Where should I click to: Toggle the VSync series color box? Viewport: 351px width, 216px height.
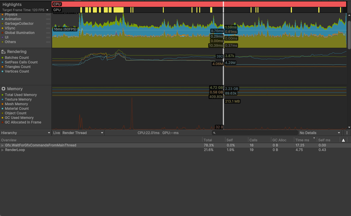[3, 28]
